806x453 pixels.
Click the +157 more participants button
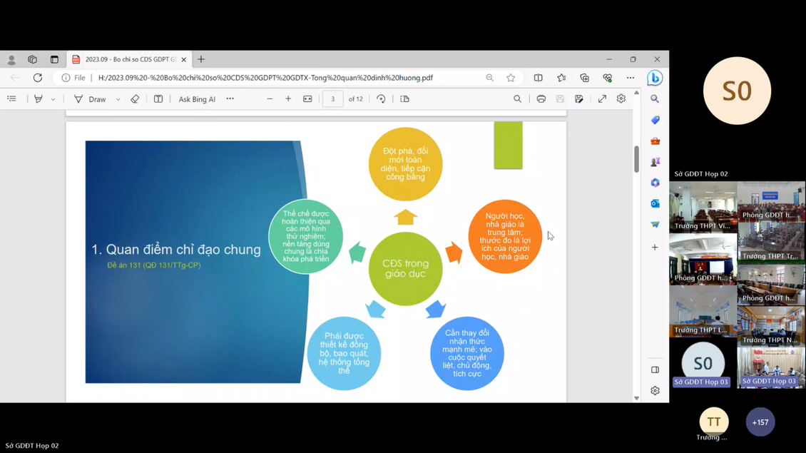point(760,422)
